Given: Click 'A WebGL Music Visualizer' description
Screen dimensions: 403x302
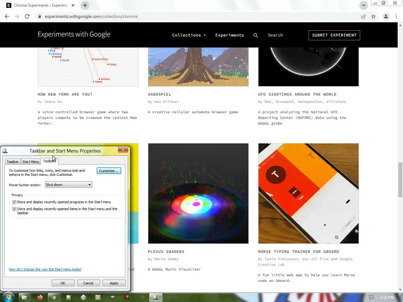Looking at the screenshot, I should [174, 269].
